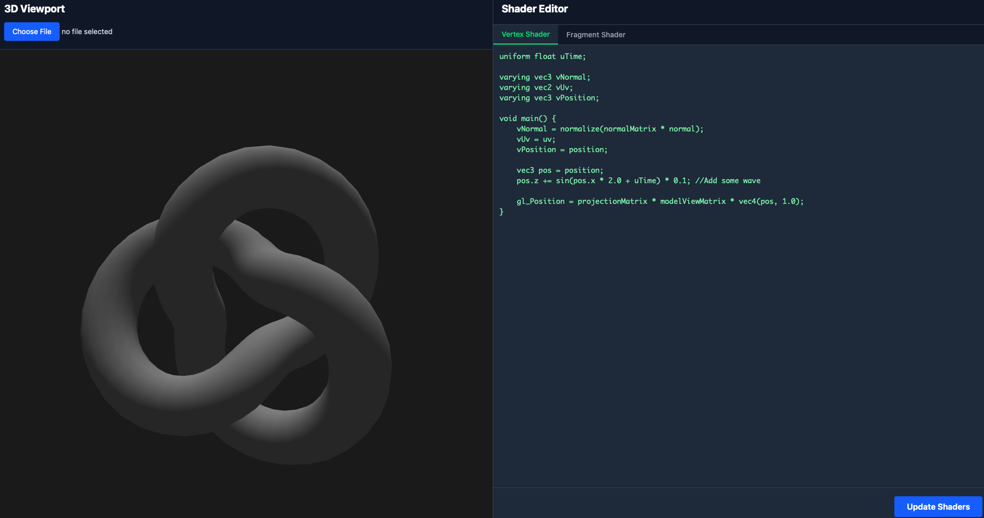The height and width of the screenshot is (518, 984).
Task: Click the vNormal normalize assignment line
Action: 610,129
